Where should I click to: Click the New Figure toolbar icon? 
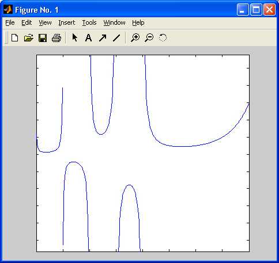tap(14, 37)
